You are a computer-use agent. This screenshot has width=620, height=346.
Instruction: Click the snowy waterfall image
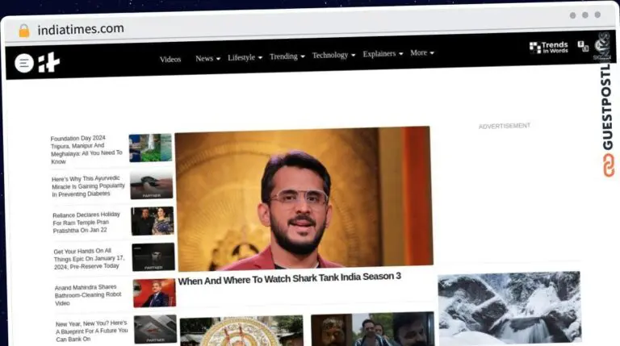click(509, 307)
